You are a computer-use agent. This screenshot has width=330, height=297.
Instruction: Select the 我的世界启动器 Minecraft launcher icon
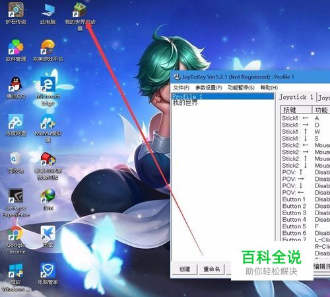coord(80,16)
